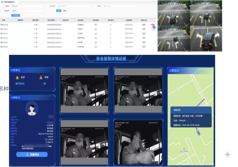Click decision number 4409249016645853

click(54, 25)
